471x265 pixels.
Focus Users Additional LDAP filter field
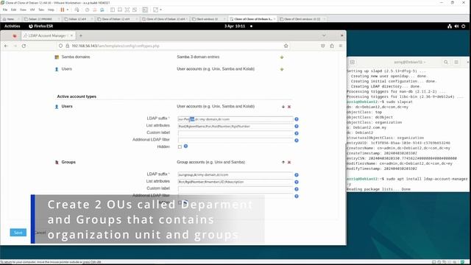[235, 141]
